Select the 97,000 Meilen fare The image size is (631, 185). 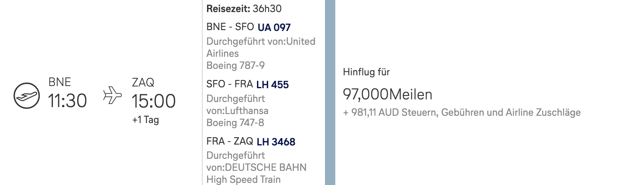click(x=387, y=94)
